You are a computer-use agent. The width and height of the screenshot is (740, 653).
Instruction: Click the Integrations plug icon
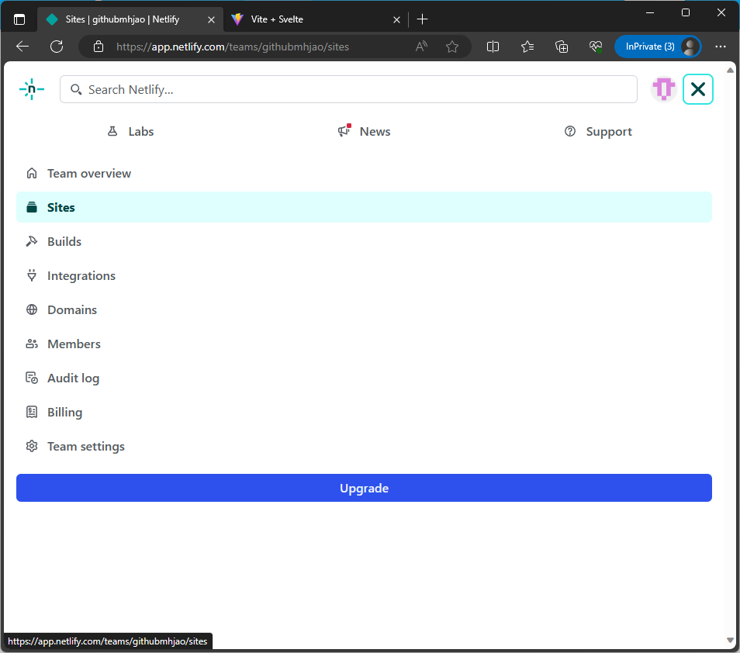coord(32,275)
